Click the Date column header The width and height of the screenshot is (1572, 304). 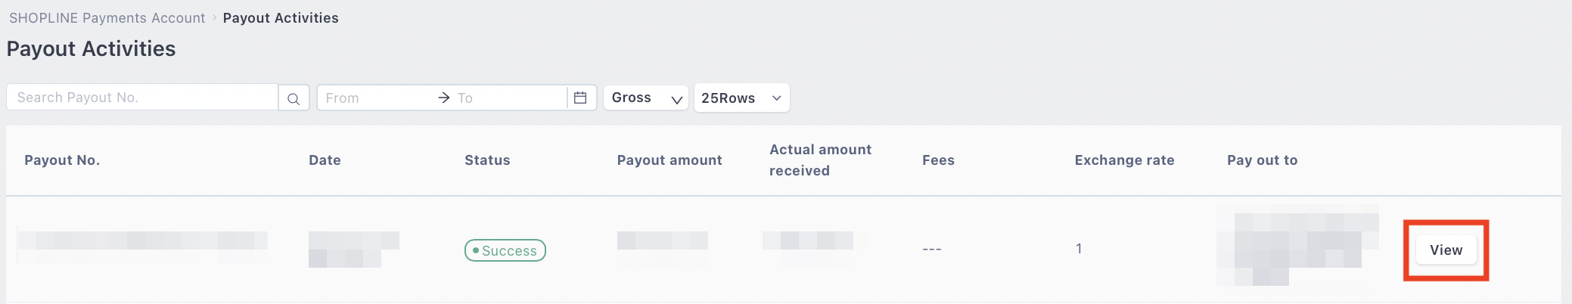pyautogui.click(x=325, y=160)
